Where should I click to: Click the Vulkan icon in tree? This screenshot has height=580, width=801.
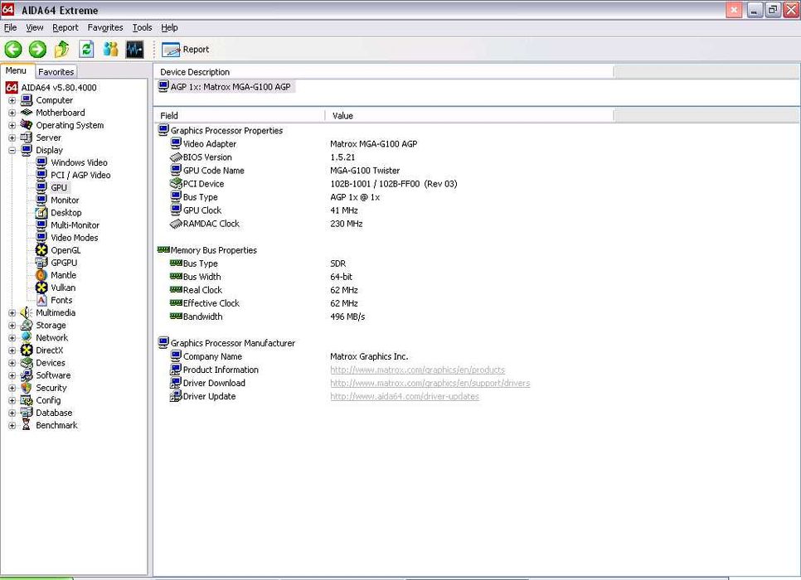pyautogui.click(x=41, y=288)
